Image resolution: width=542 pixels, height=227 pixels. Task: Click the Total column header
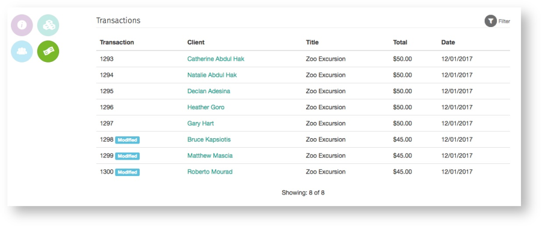coord(400,43)
